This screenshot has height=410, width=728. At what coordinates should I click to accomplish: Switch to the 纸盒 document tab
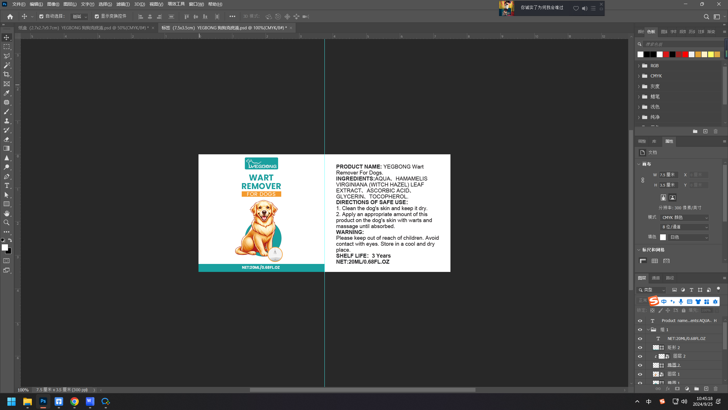click(x=83, y=28)
